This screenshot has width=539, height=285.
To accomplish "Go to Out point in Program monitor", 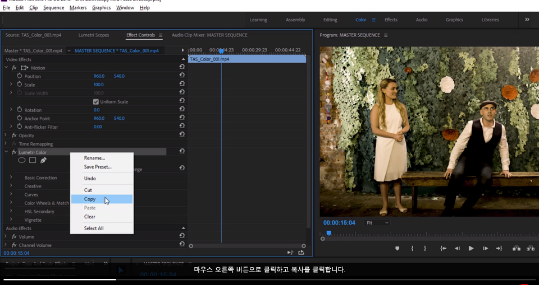I will point(499,248).
